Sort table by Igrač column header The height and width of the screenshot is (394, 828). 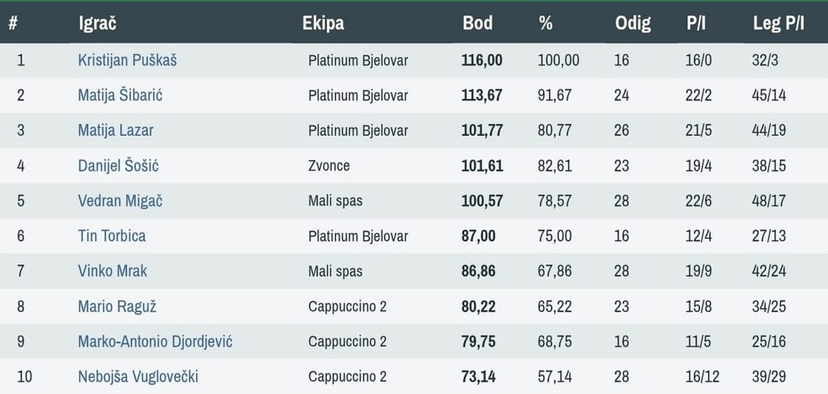[97, 23]
